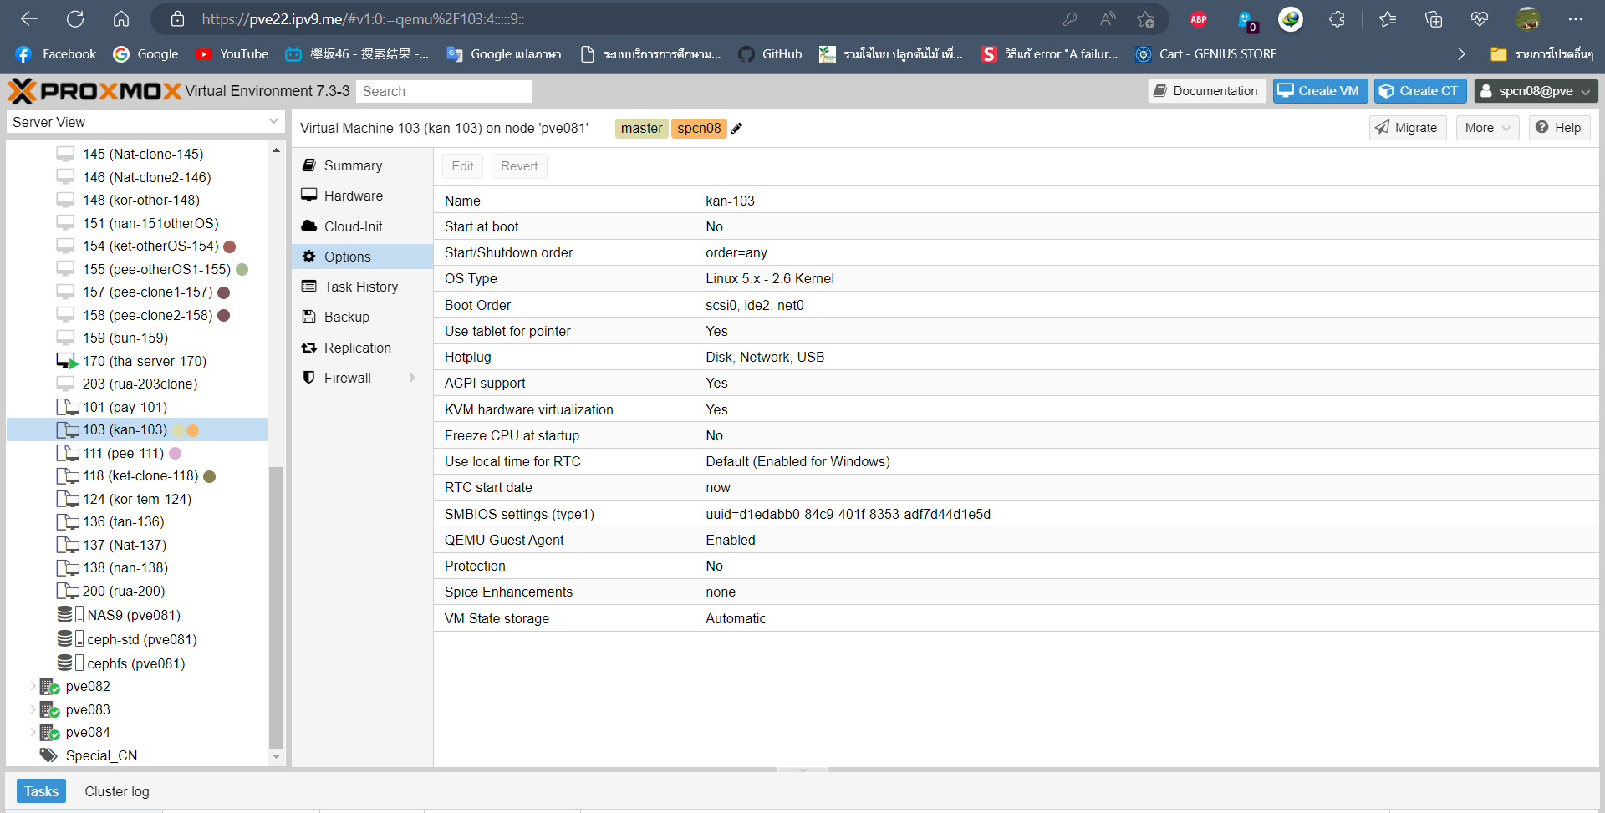Select the NAS9 (pve081) storage
The width and height of the screenshot is (1605, 813).
(119, 615)
